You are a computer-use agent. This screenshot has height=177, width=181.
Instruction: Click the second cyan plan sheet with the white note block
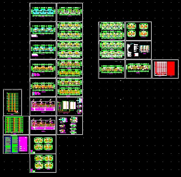43,31
